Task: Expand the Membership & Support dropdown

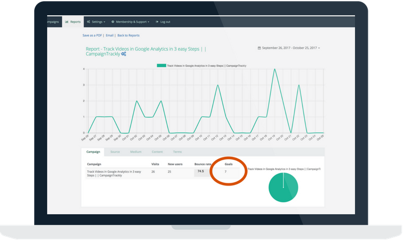Action: (132, 22)
